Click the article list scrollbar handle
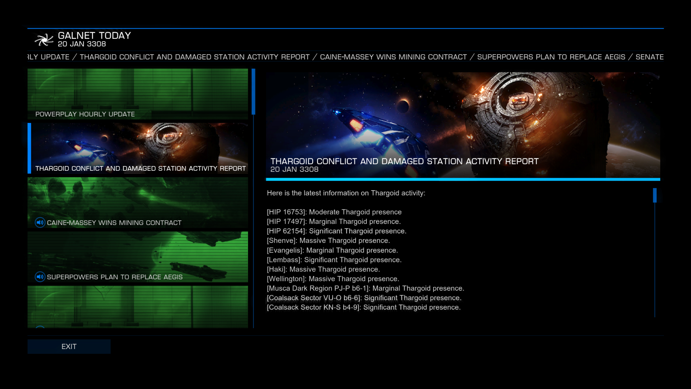This screenshot has height=389, width=691. pyautogui.click(x=253, y=92)
